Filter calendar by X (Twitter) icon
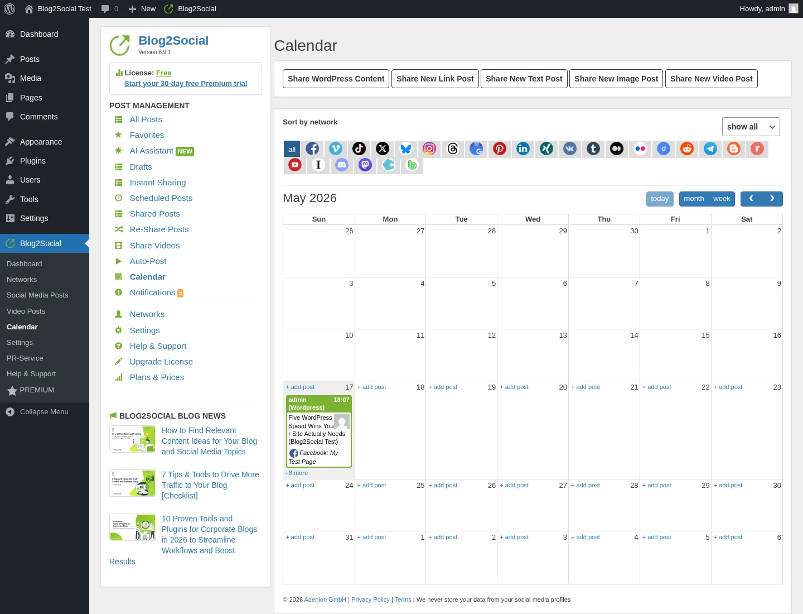 (x=383, y=148)
